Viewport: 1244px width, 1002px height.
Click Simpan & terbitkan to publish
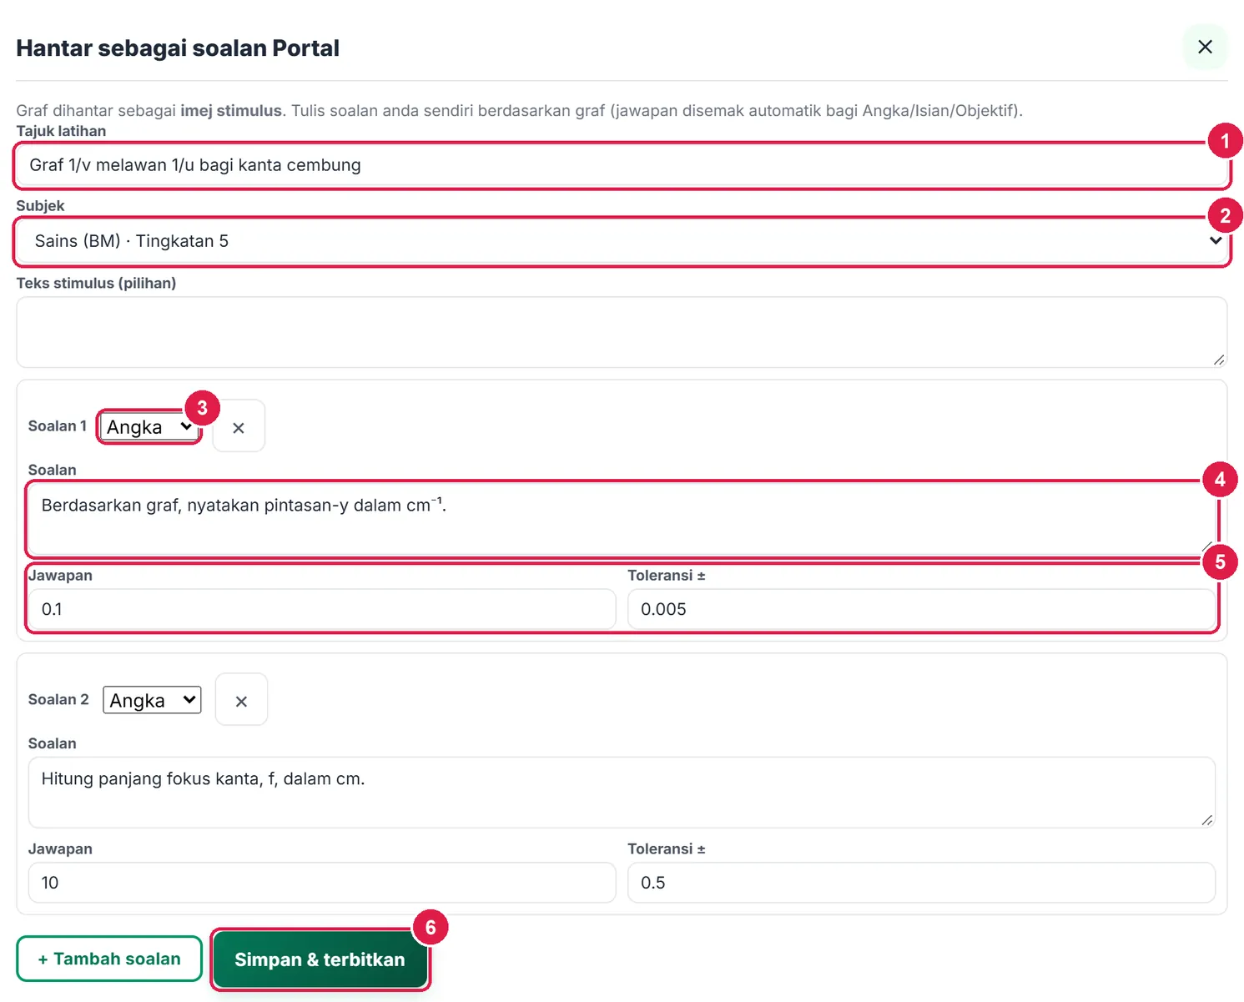click(x=320, y=959)
